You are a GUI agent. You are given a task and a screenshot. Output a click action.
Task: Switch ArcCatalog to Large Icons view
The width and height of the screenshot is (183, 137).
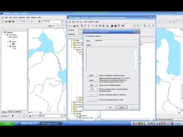point(93,26)
